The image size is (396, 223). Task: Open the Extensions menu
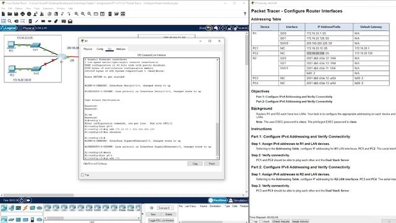pos(48,8)
